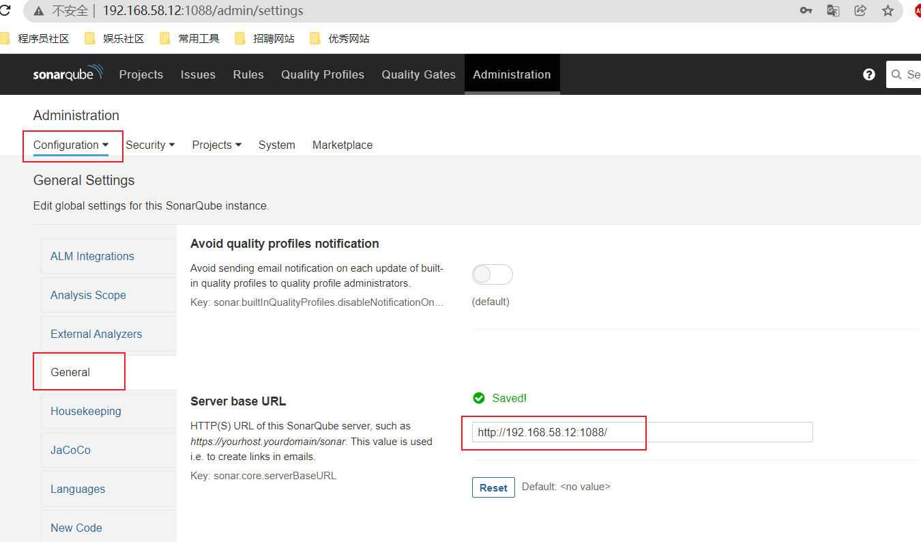Select Analysis Scope settings category
Image resolution: width=921 pixels, height=542 pixels.
(x=108, y=295)
